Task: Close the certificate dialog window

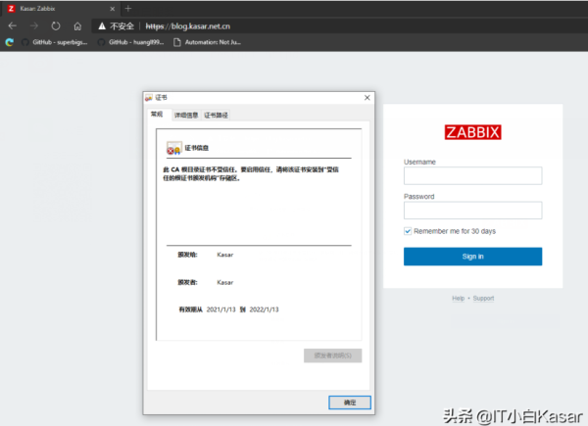Action: pyautogui.click(x=367, y=97)
